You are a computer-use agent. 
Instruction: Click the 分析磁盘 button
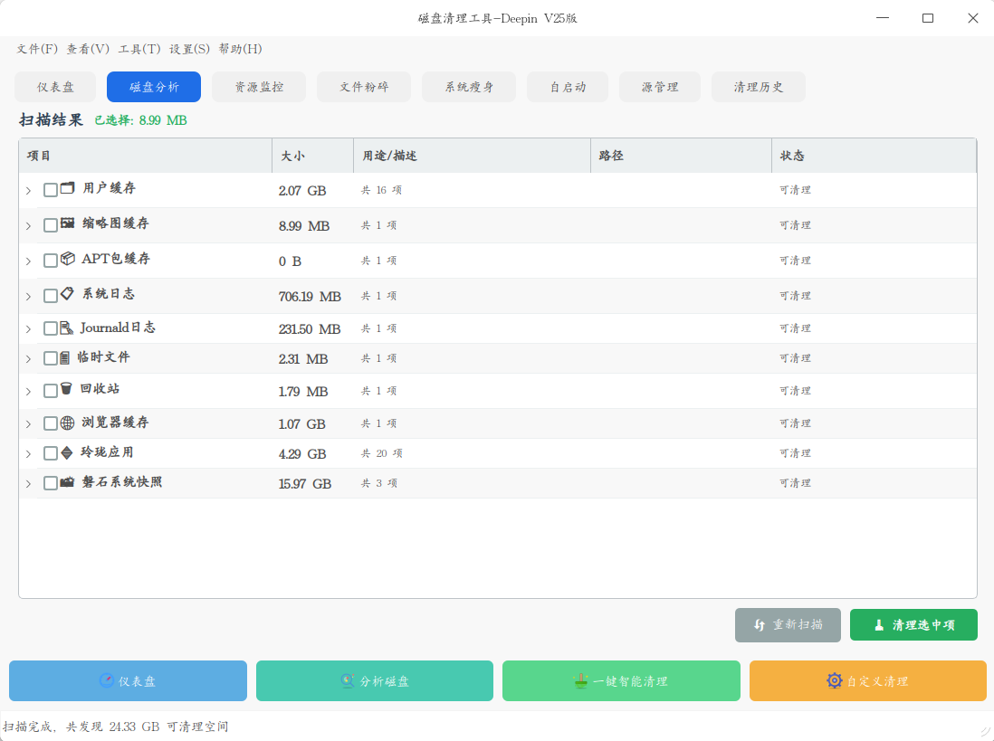pos(375,680)
